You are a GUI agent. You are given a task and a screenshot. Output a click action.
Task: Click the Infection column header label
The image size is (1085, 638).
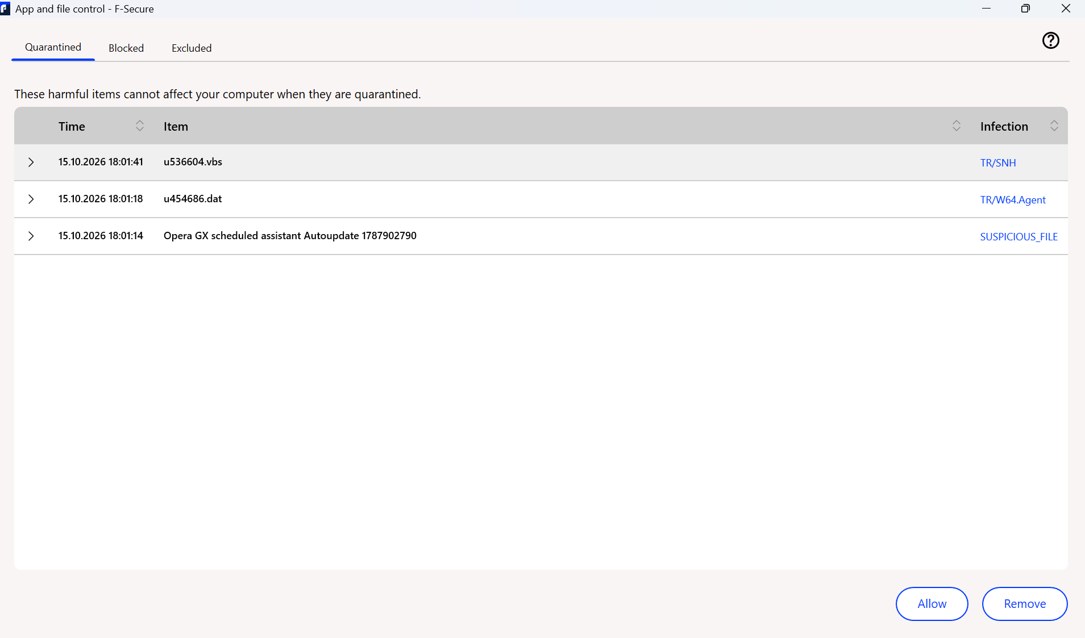pyautogui.click(x=1004, y=127)
